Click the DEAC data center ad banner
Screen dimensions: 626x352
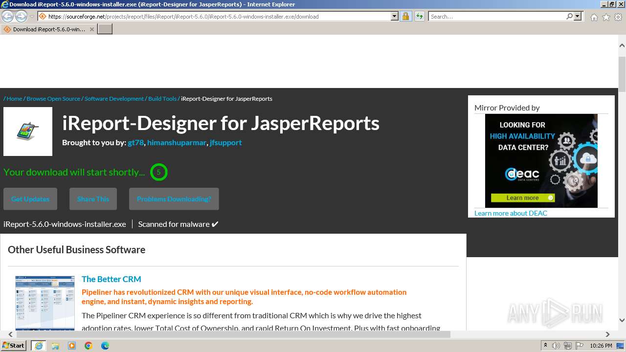click(x=541, y=161)
